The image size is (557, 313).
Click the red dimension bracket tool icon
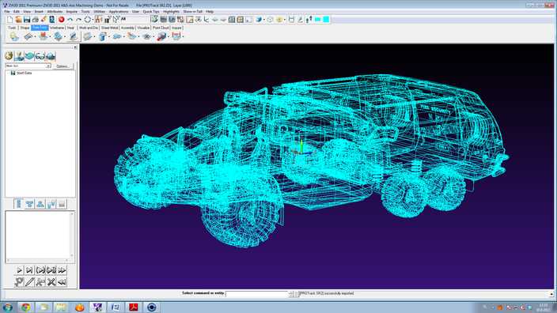[176, 36]
